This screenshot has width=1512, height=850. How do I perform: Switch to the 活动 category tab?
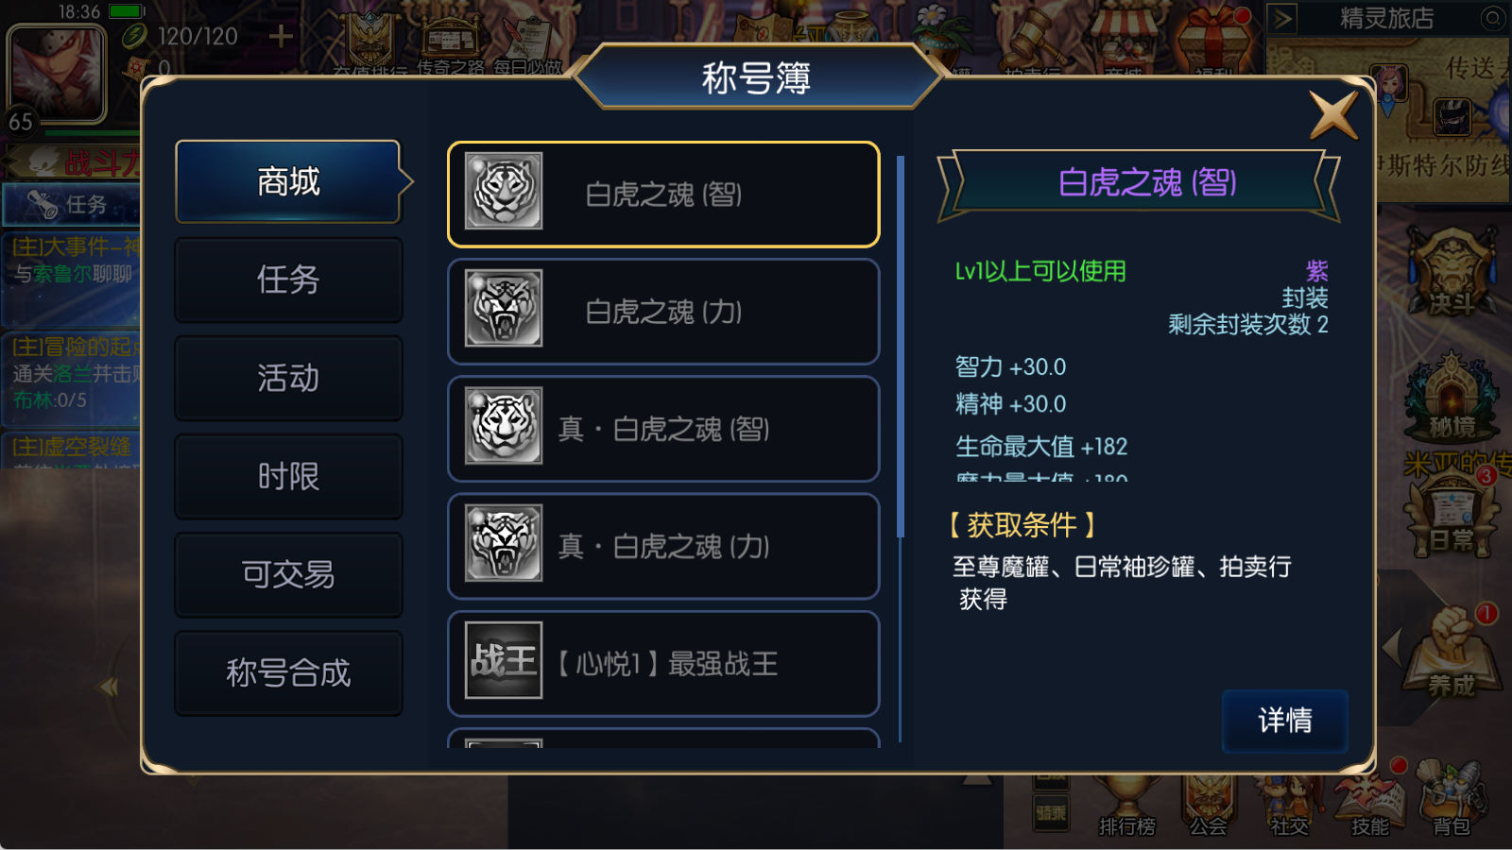coord(288,378)
